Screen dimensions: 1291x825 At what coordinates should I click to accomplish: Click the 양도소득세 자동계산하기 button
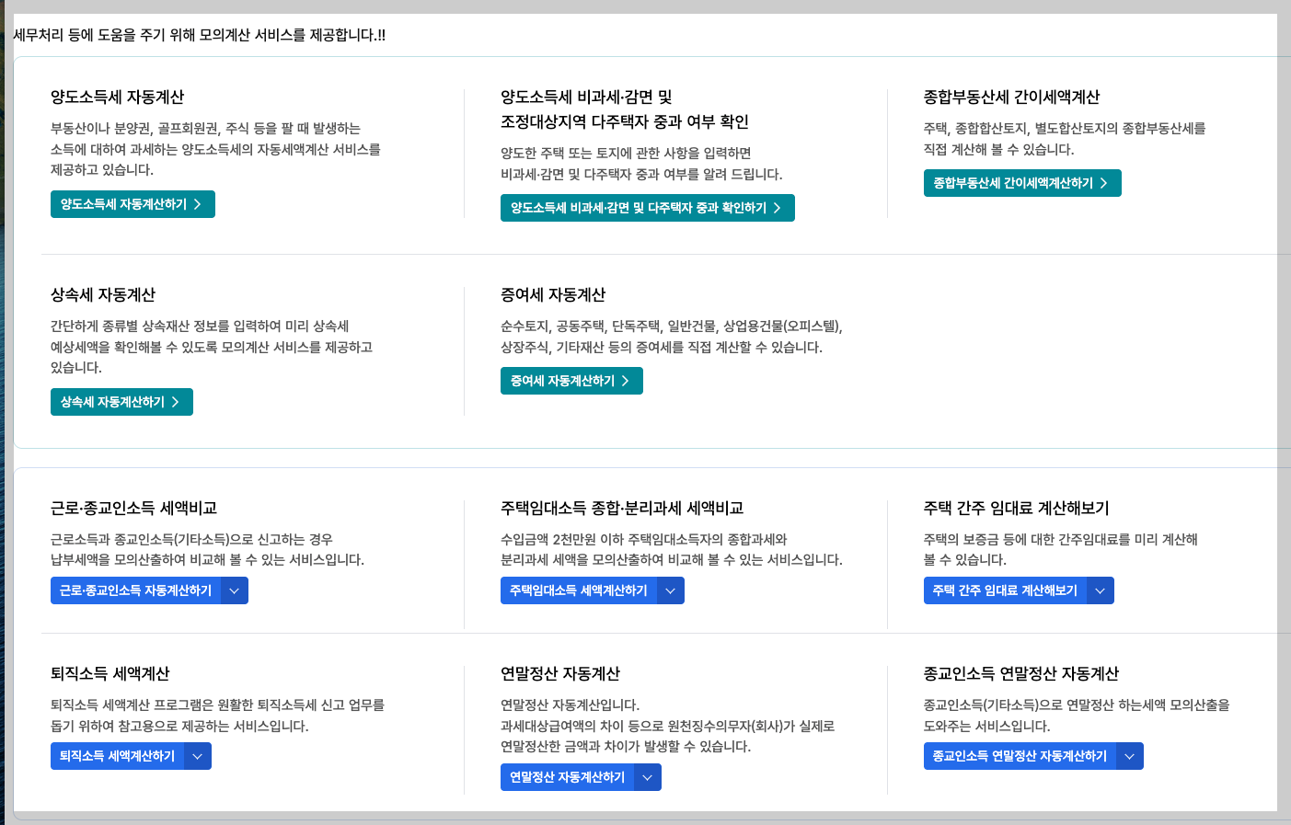pyautogui.click(x=133, y=204)
